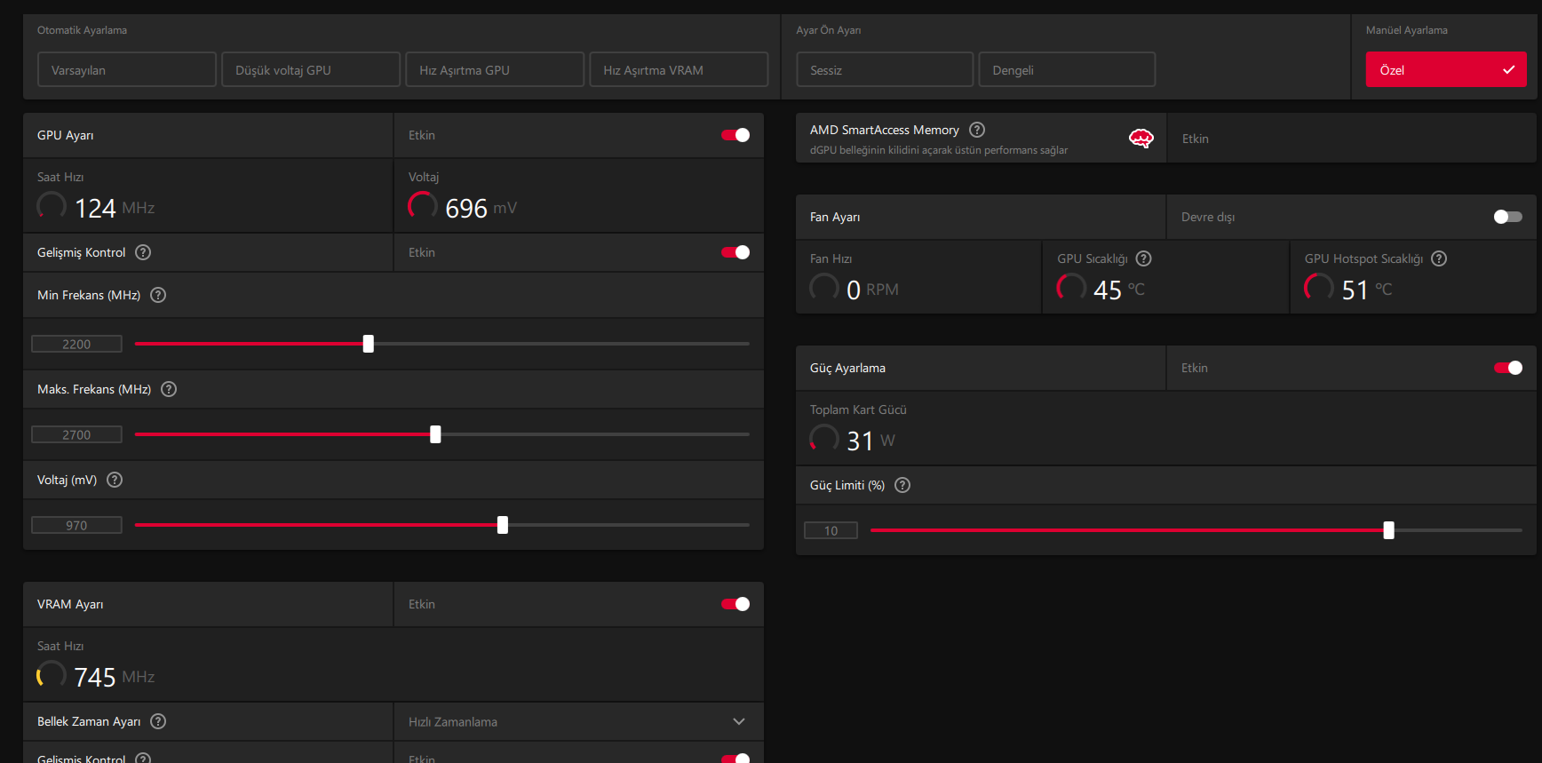
Task: Show Voltaj (mV) help tooltip icon
Action: (x=115, y=480)
